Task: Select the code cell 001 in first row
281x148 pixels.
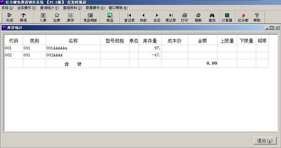Action: click(14, 48)
